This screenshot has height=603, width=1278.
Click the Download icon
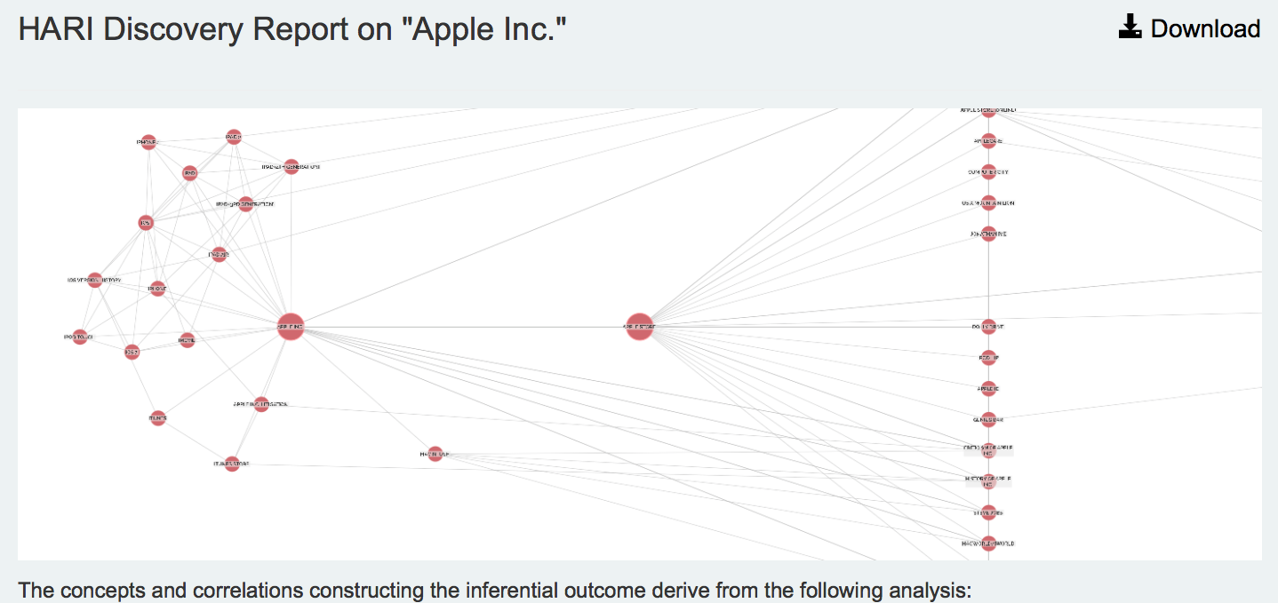(x=1130, y=28)
